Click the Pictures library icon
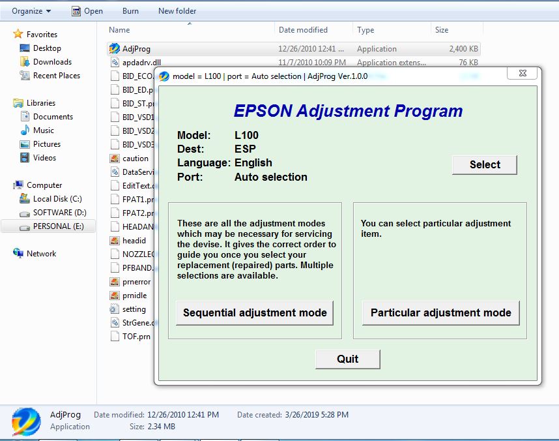 [25, 144]
